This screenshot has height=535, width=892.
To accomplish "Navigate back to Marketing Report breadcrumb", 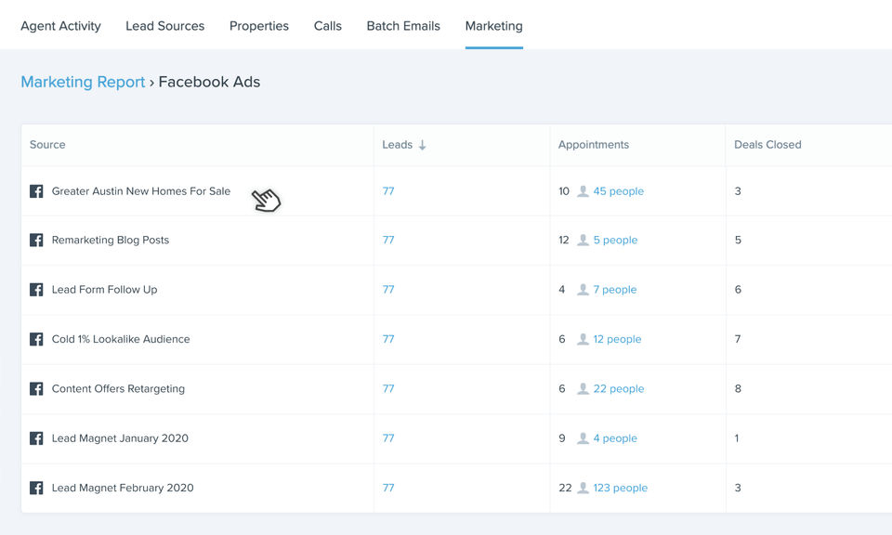I will (x=83, y=82).
